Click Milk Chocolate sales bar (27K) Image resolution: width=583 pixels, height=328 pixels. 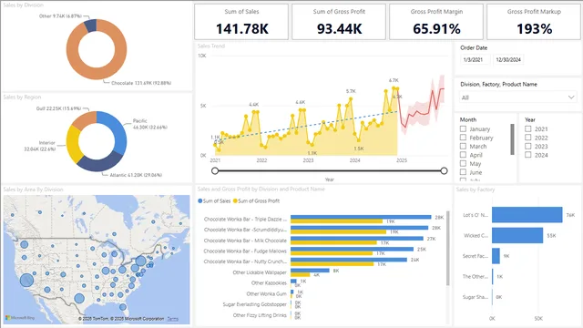tap(357, 239)
